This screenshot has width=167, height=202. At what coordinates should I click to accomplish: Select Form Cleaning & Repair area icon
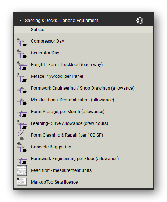coord(22,135)
